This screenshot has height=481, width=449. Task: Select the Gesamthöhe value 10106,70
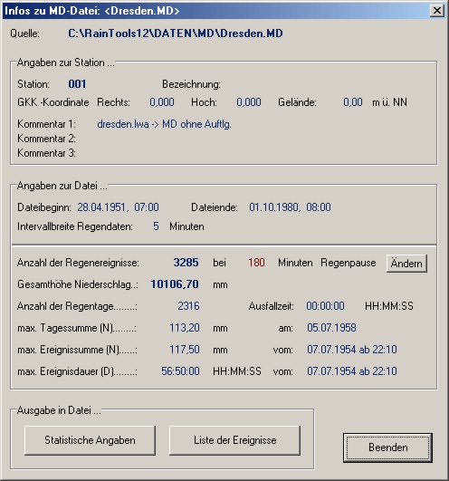[x=175, y=284]
